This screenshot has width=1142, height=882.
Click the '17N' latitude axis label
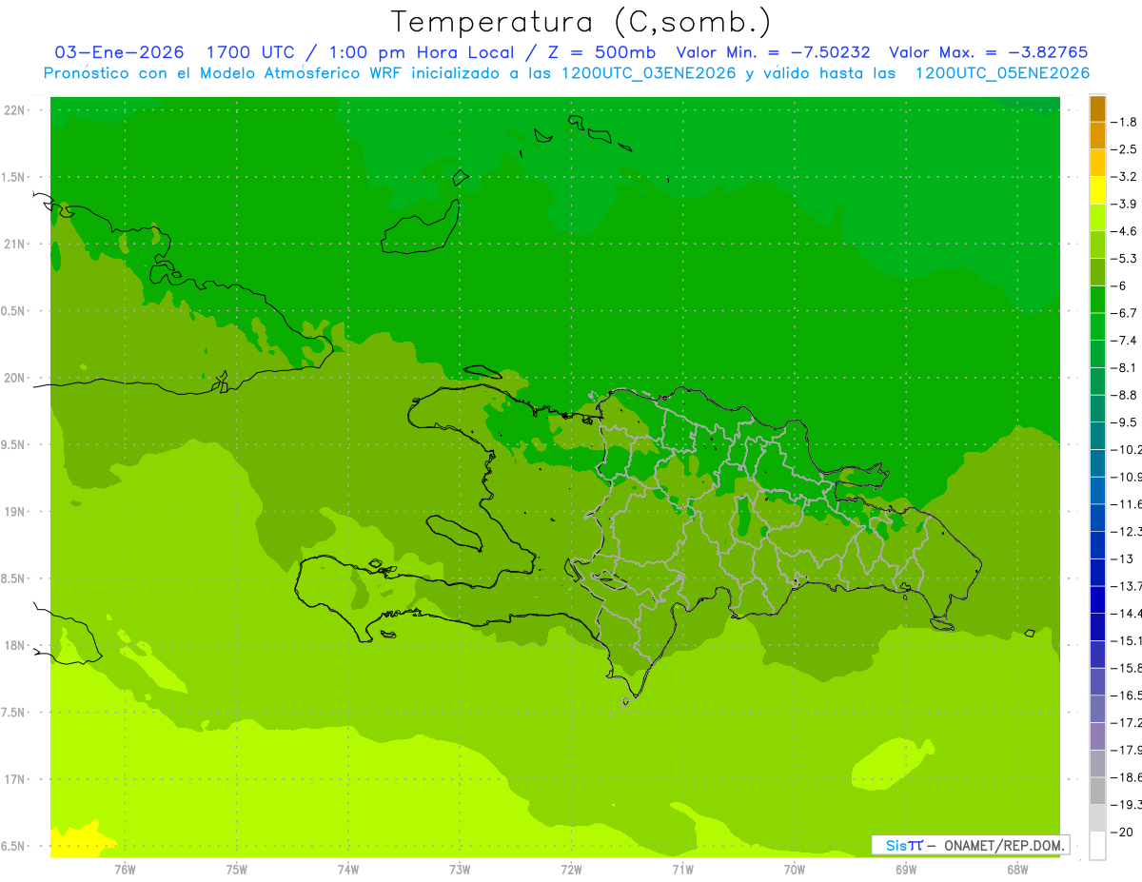tap(14, 779)
